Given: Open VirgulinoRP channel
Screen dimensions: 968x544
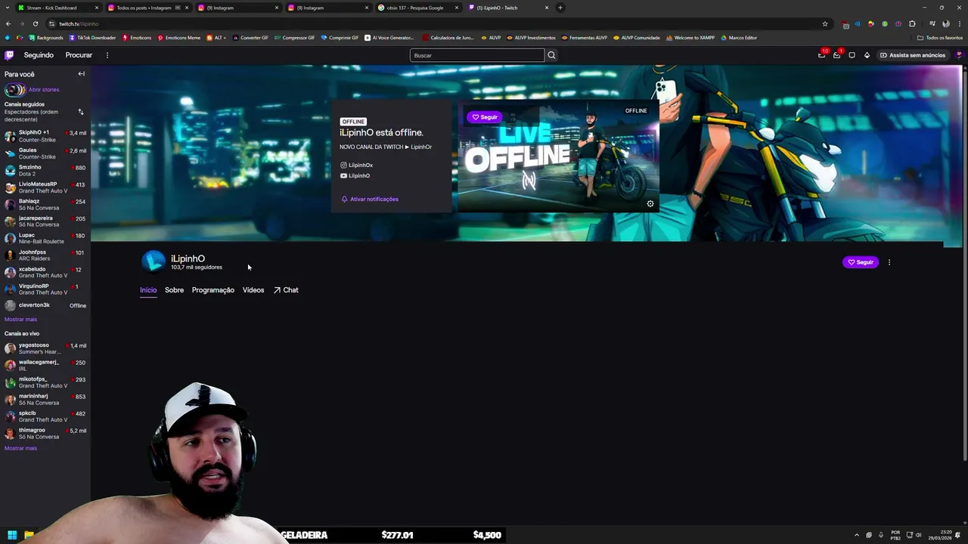Looking at the screenshot, I should [x=45, y=289].
